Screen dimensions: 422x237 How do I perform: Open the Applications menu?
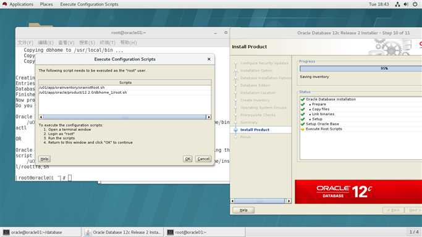coord(21,4)
